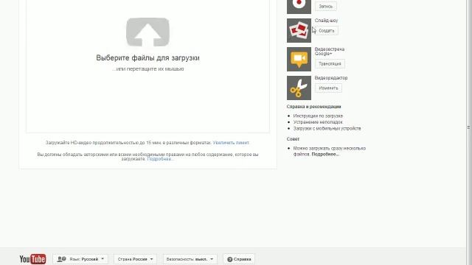Click the Google+ Hangout camera icon
This screenshot has width=472, height=265.
(299, 59)
